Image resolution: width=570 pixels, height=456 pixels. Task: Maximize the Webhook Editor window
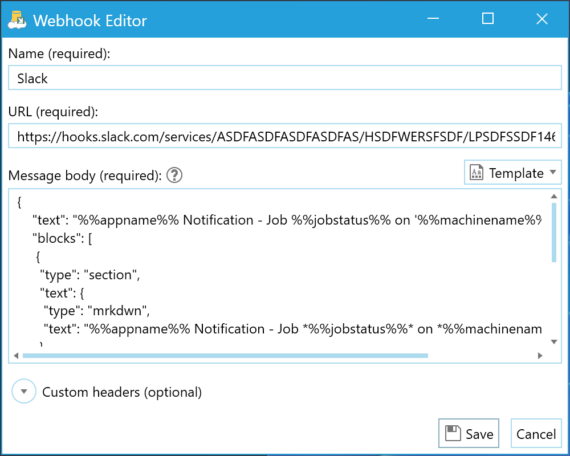point(488,19)
